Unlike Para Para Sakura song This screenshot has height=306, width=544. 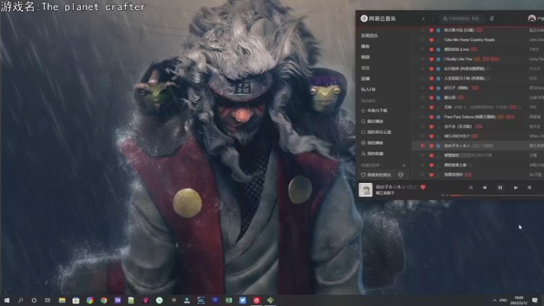(x=431, y=117)
